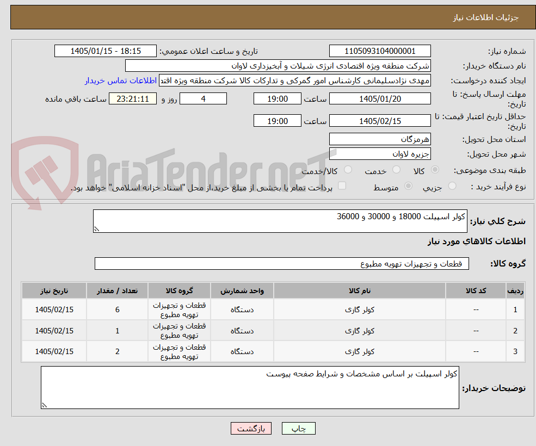
Task: Click the remaining time field 23:21:11
Action: click(133, 99)
